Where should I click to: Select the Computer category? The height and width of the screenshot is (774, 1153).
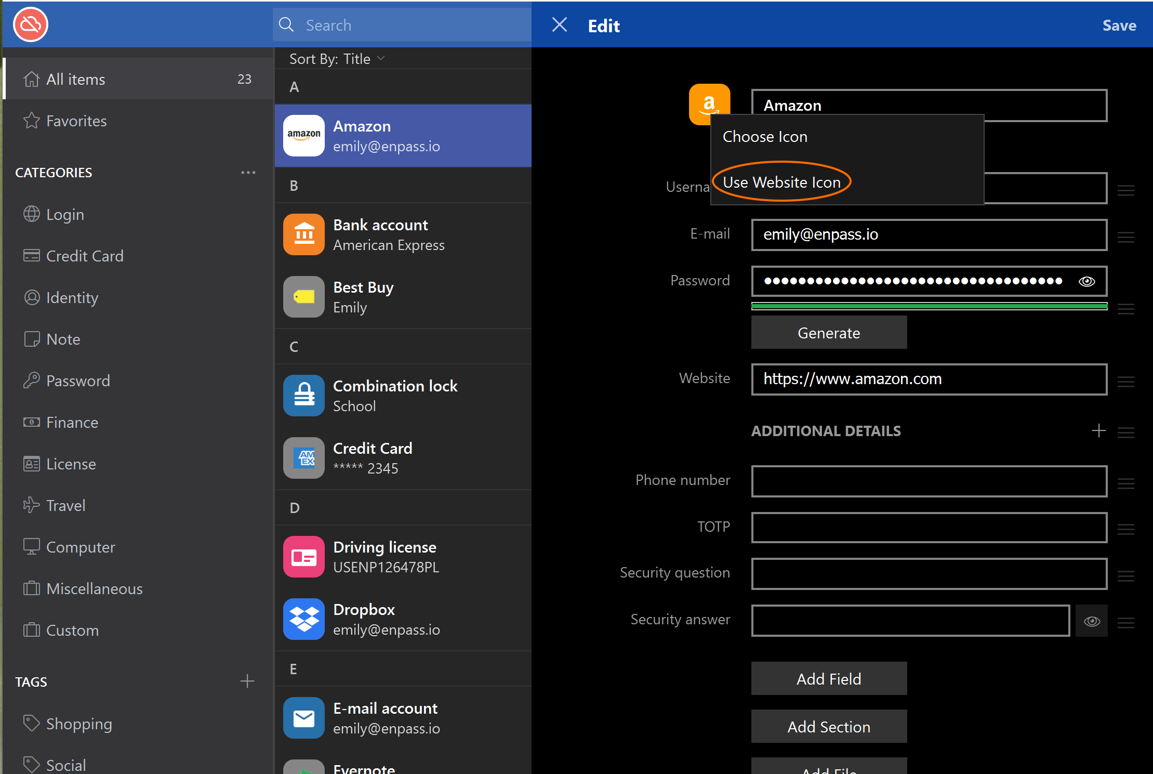coord(138,547)
